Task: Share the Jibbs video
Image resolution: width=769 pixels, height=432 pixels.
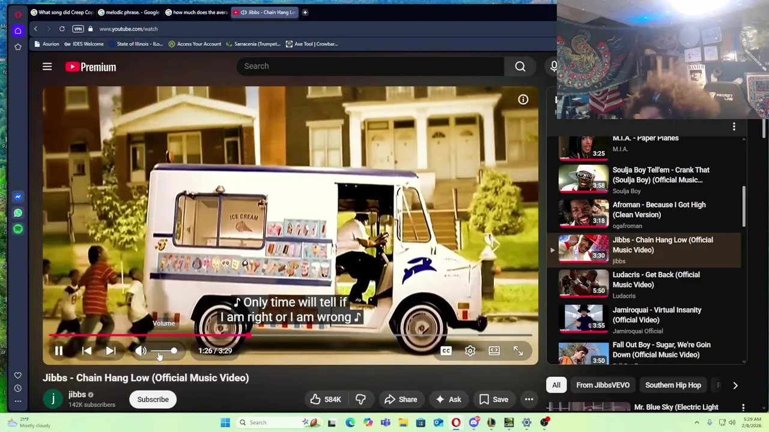Action: [400, 400]
